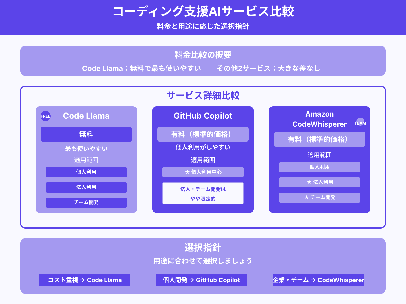Viewport: 406px width, 304px height.
Task: Select CodeWhisperer's 有料(標準的価格) label
Action: coord(320,139)
